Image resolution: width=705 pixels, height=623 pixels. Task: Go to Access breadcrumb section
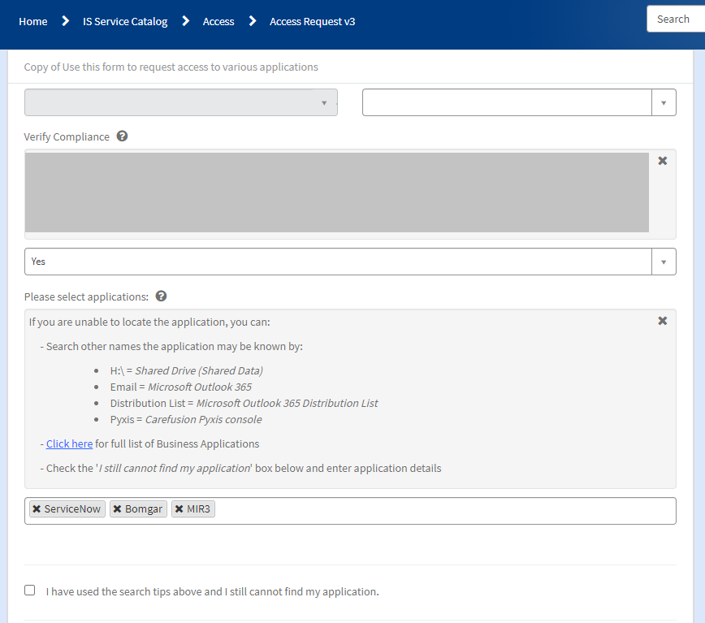pyautogui.click(x=218, y=21)
